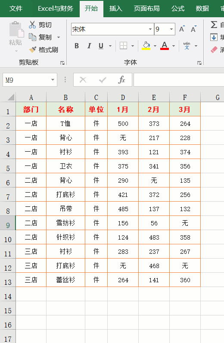Click the formula bar confirm checkmark
The height and width of the screenshot is (343, 224).
click(x=103, y=80)
